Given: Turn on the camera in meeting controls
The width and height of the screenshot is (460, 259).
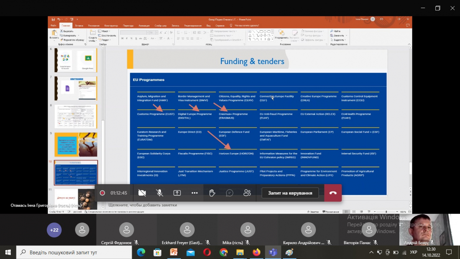Looking at the screenshot, I should 142,193.
